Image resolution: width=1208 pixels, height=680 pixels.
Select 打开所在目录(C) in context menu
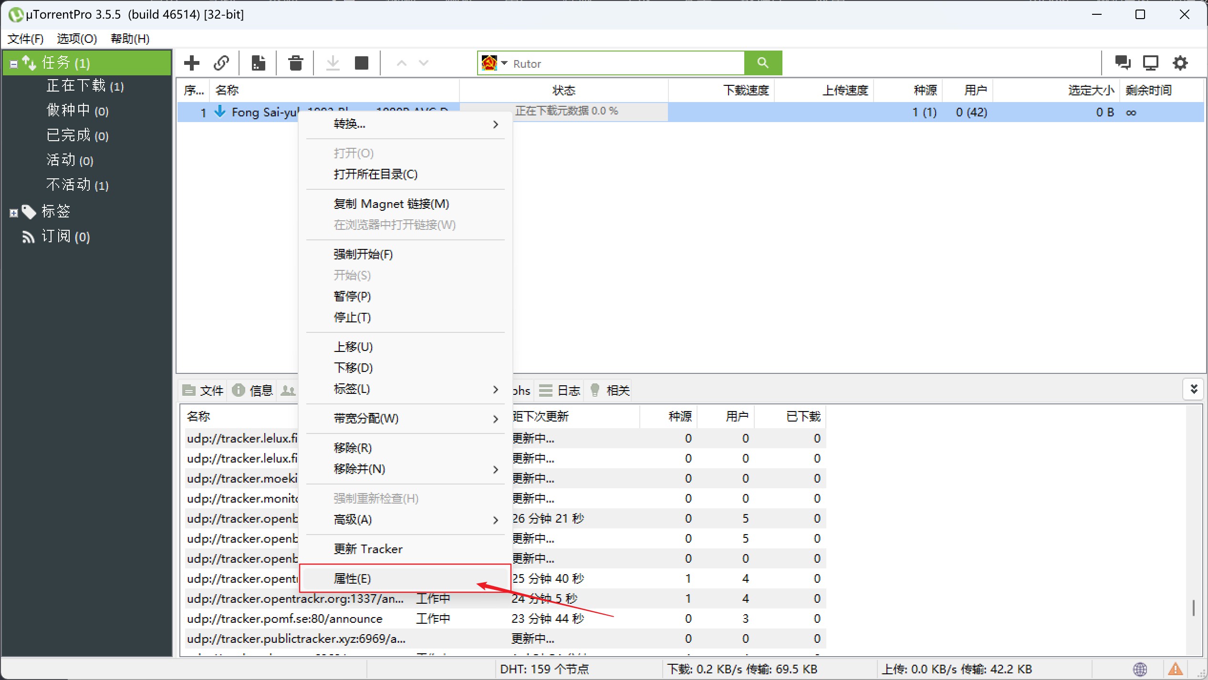click(405, 174)
